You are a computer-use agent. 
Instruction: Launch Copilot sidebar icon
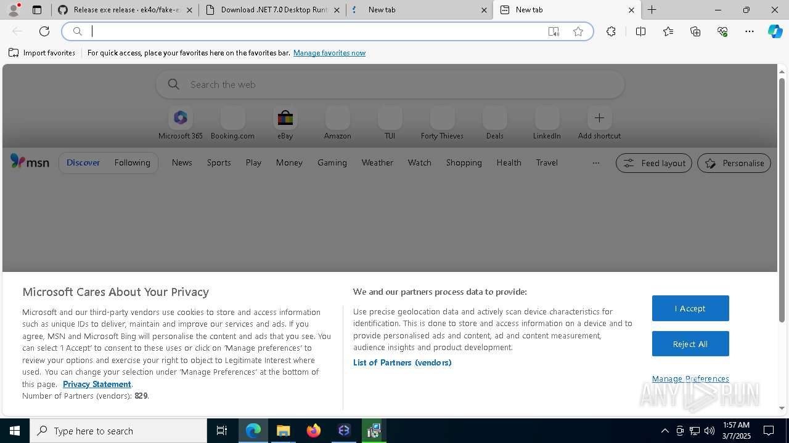tap(775, 31)
